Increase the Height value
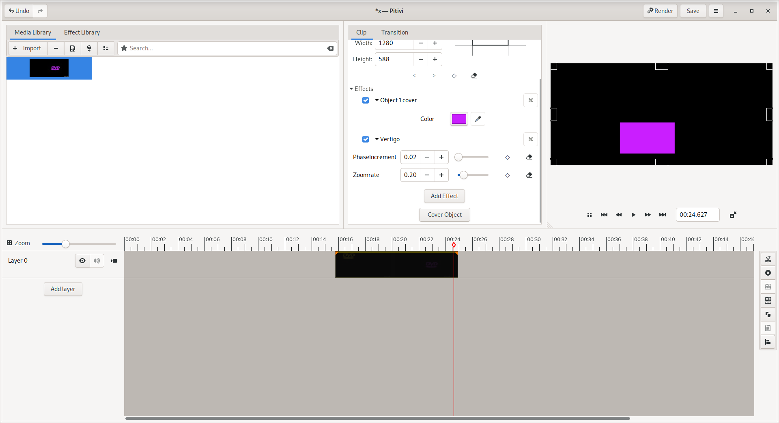Image resolution: width=779 pixels, height=423 pixels. coord(435,59)
